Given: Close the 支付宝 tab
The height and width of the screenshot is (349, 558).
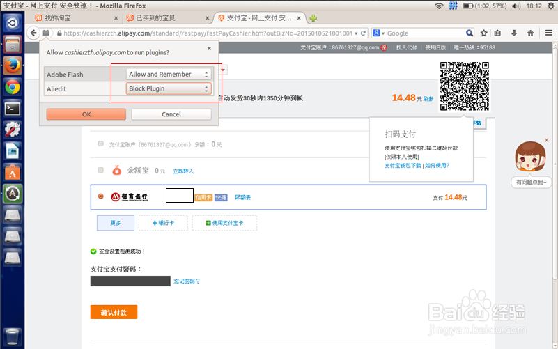Looking at the screenshot, I should 299,18.
